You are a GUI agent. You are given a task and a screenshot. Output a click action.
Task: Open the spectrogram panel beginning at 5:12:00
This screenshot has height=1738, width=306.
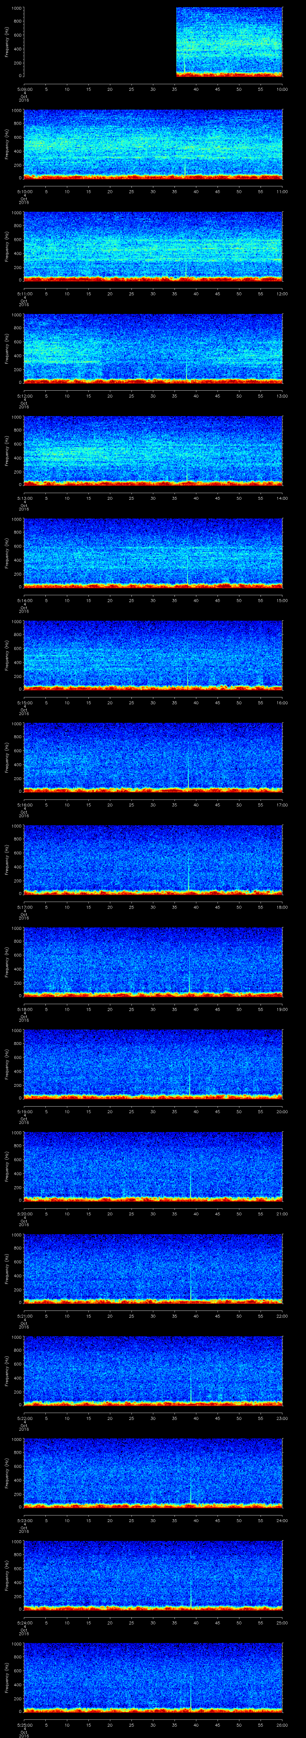click(x=153, y=348)
